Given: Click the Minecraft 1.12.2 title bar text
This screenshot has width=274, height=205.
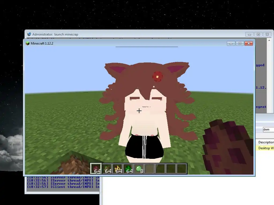Looking at the screenshot, I should coord(42,44).
